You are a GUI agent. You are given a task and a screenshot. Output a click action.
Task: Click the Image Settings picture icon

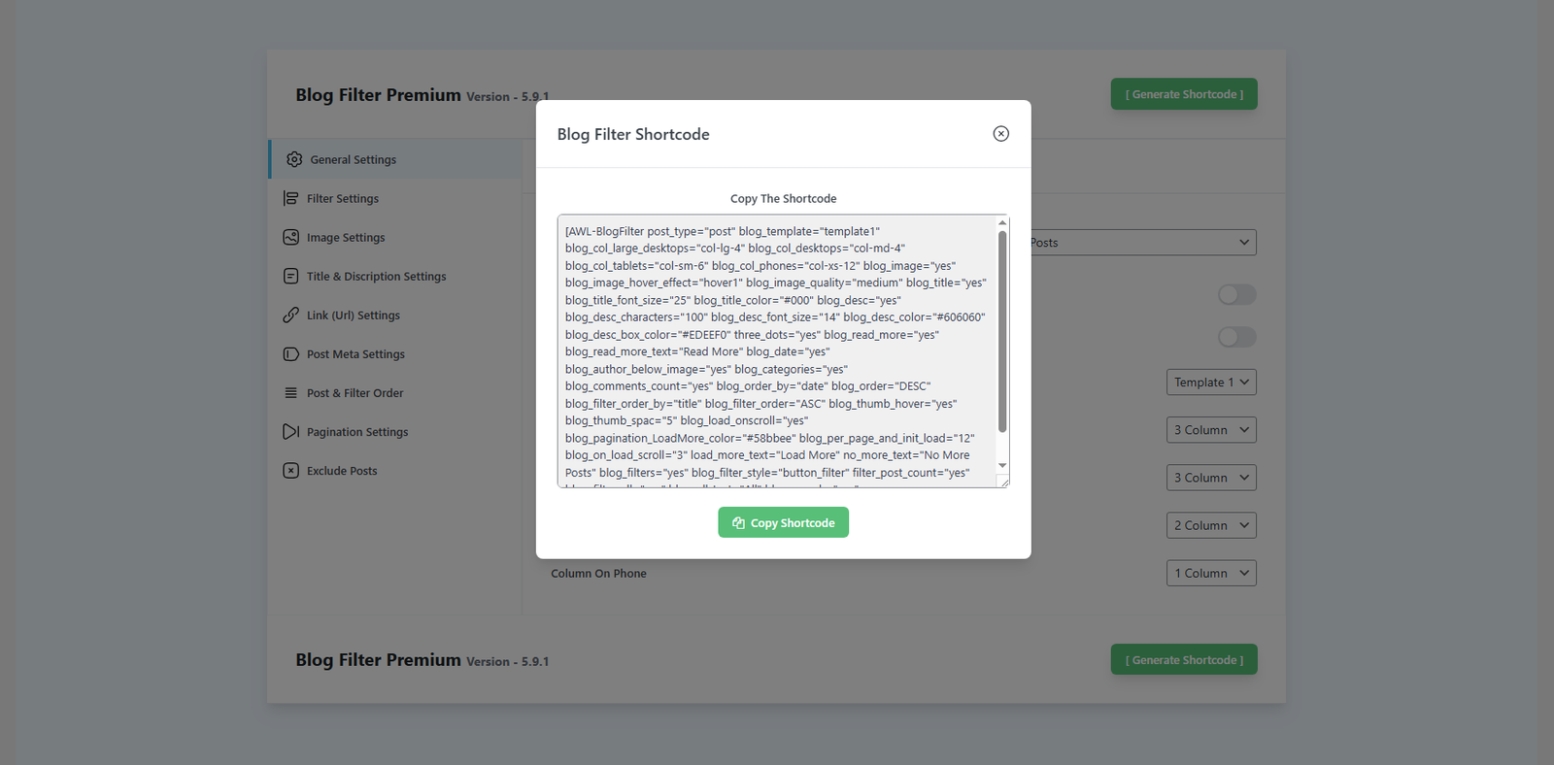(290, 237)
